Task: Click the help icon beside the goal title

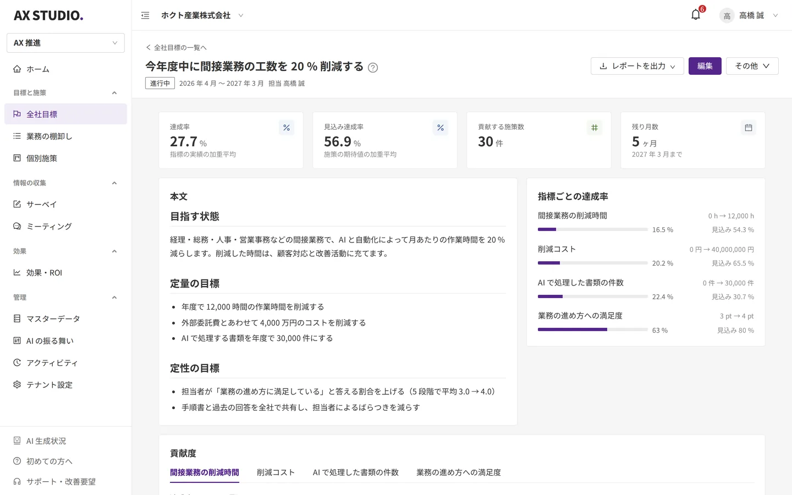Action: (373, 68)
